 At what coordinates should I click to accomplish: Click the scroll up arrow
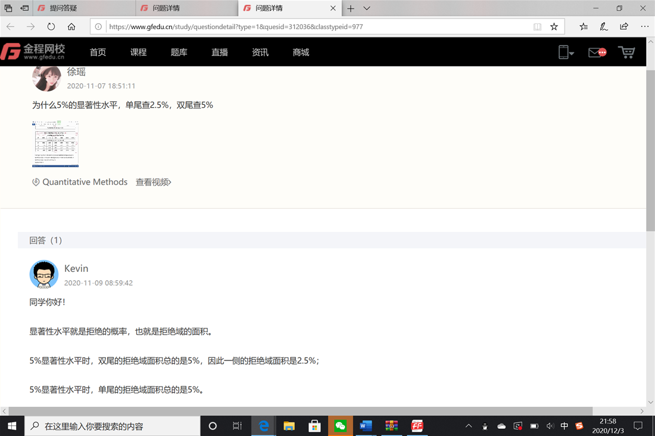pyautogui.click(x=650, y=42)
